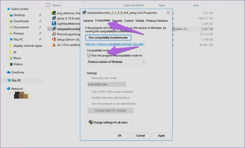Click Run compatibility troubleshooter button
This screenshot has height=148, width=245.
(108, 38)
